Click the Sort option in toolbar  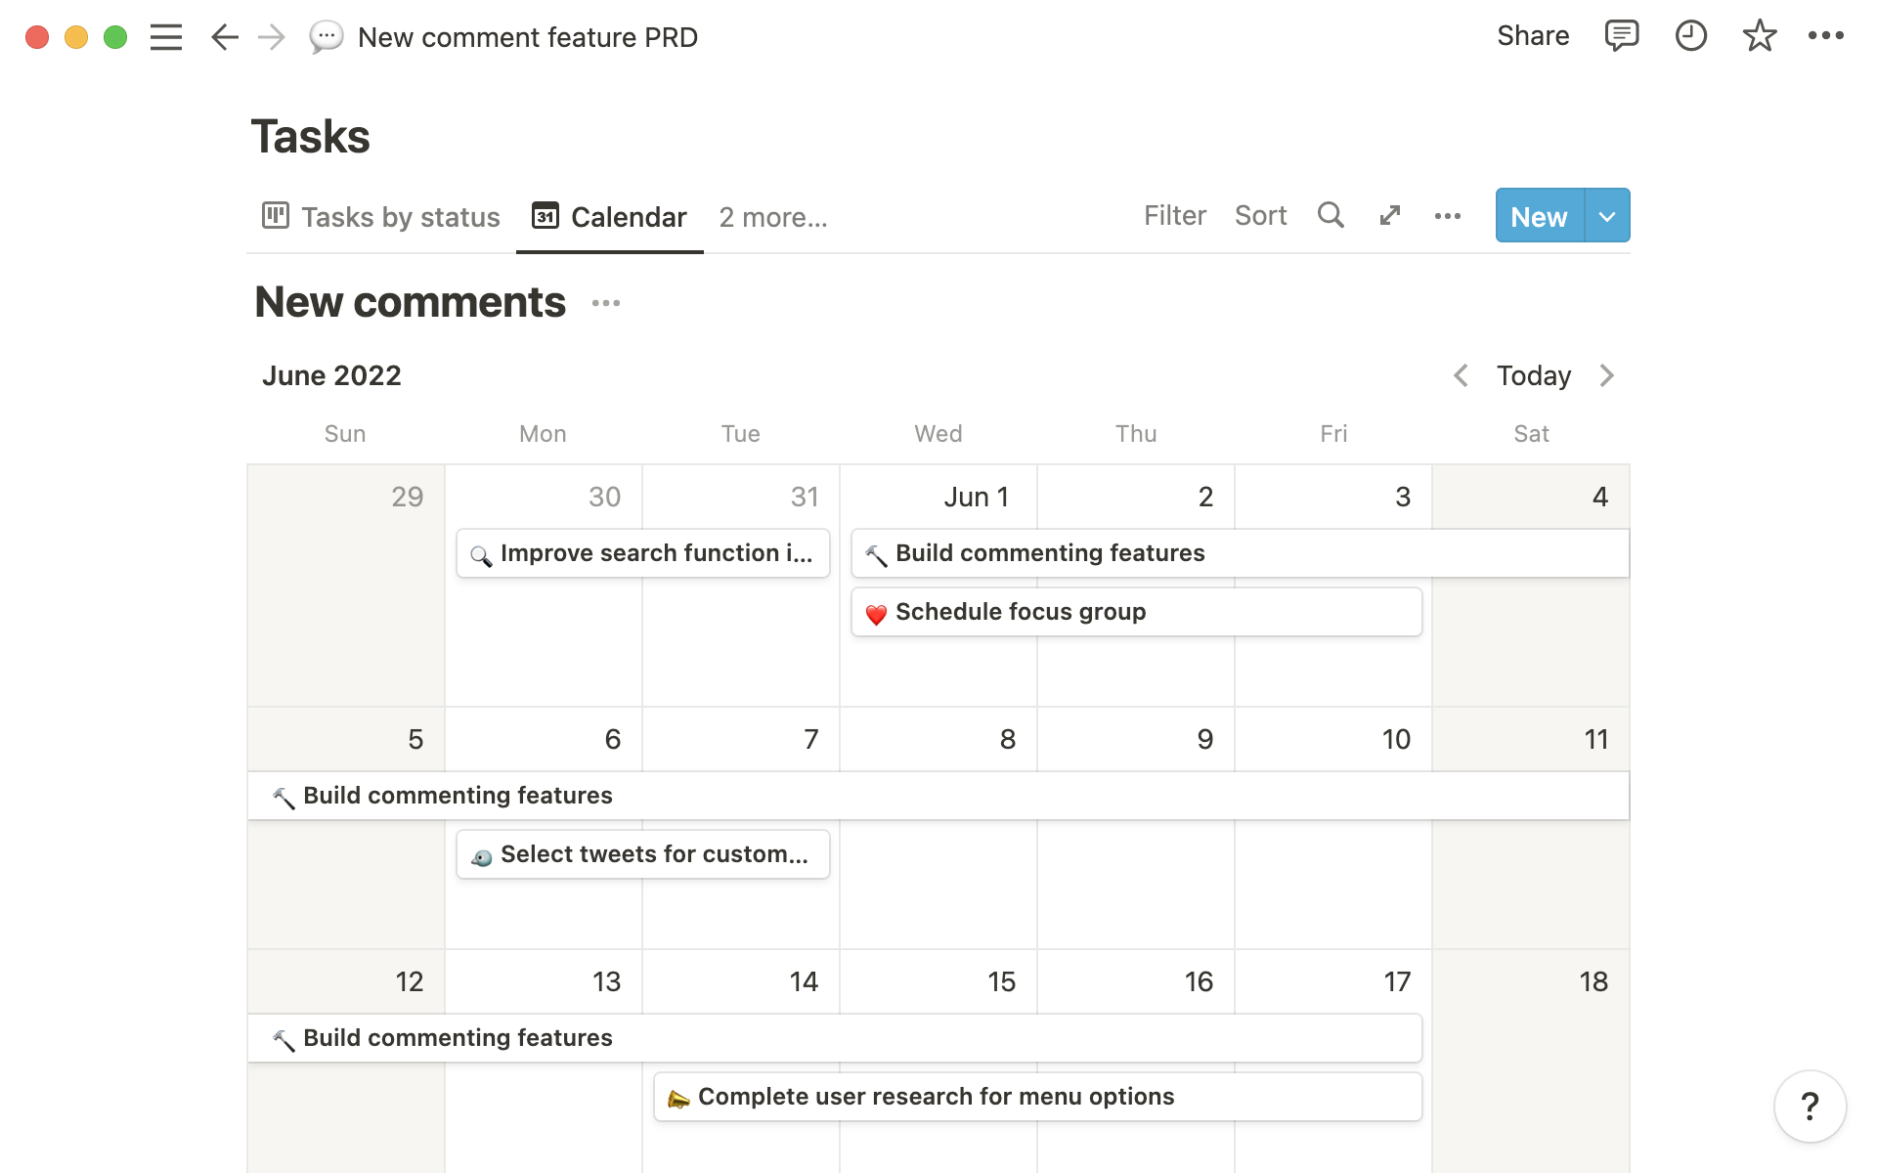pyautogui.click(x=1258, y=216)
